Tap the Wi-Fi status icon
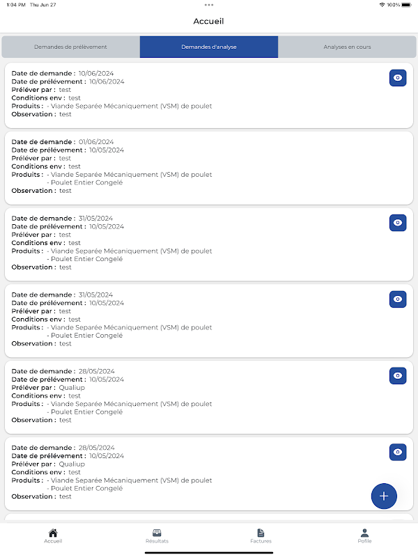Image resolution: width=418 pixels, height=557 pixels. coord(382,5)
